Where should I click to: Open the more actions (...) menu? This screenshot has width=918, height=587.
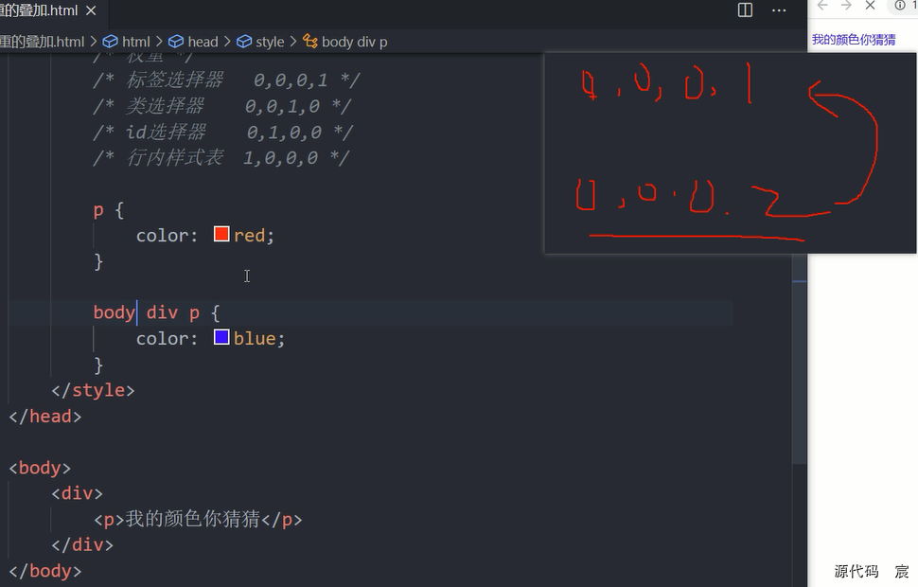(x=780, y=9)
